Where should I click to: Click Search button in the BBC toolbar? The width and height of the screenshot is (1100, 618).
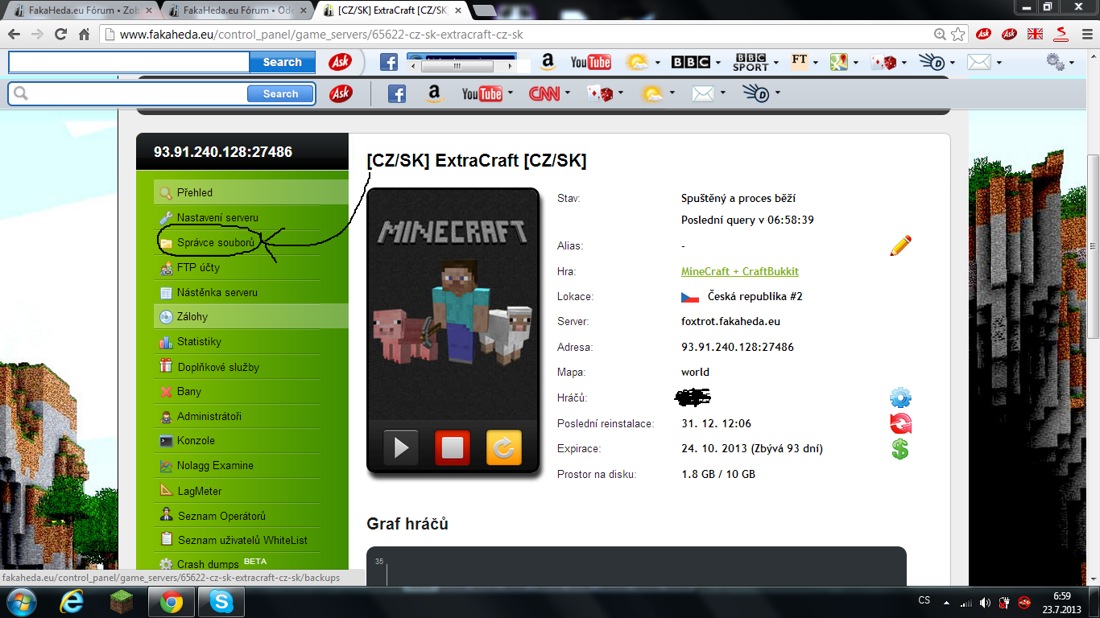282,62
